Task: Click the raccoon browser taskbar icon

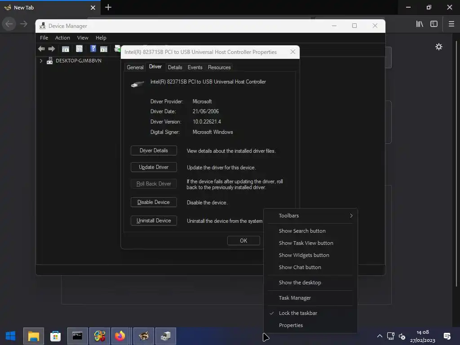Action: pos(143,336)
